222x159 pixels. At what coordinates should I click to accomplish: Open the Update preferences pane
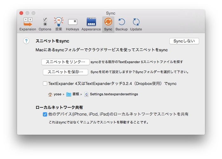click(x=136, y=24)
